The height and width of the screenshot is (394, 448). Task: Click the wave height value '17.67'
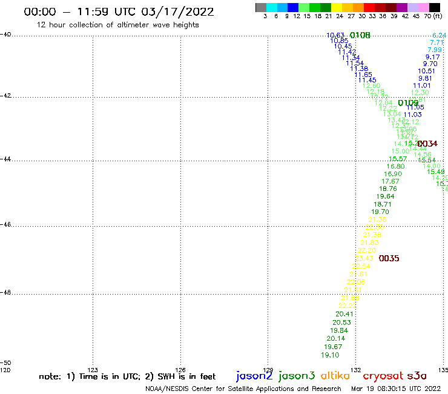click(x=390, y=181)
